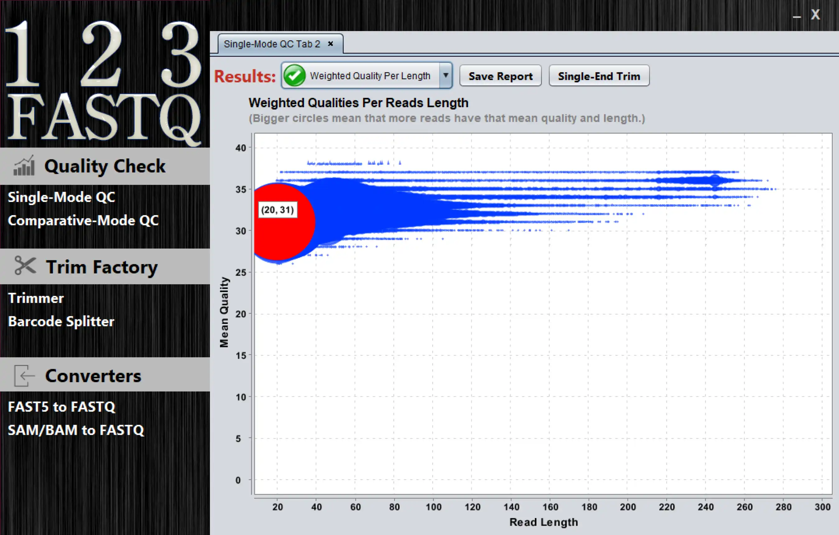Select the Weighted Quality Per Length combo box
The width and height of the screenshot is (839, 535).
pos(369,75)
